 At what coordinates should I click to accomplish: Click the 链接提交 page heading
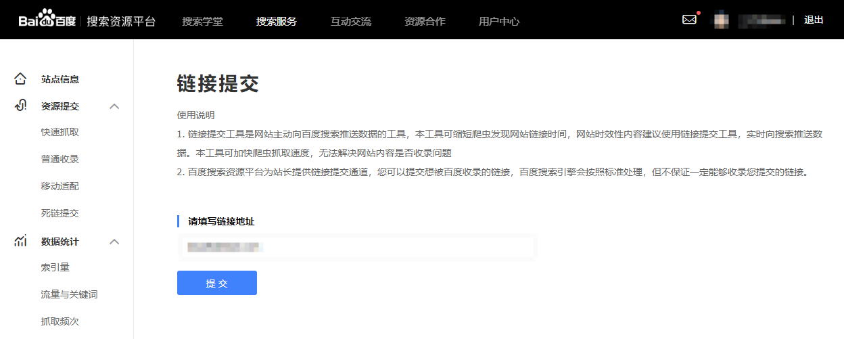218,84
